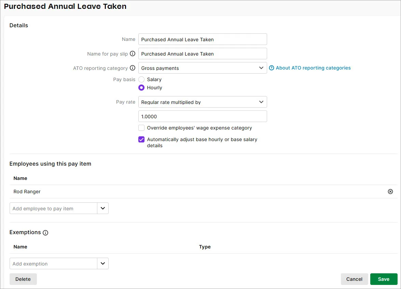Click the Name text field
The image size is (401, 289).
coord(202,40)
